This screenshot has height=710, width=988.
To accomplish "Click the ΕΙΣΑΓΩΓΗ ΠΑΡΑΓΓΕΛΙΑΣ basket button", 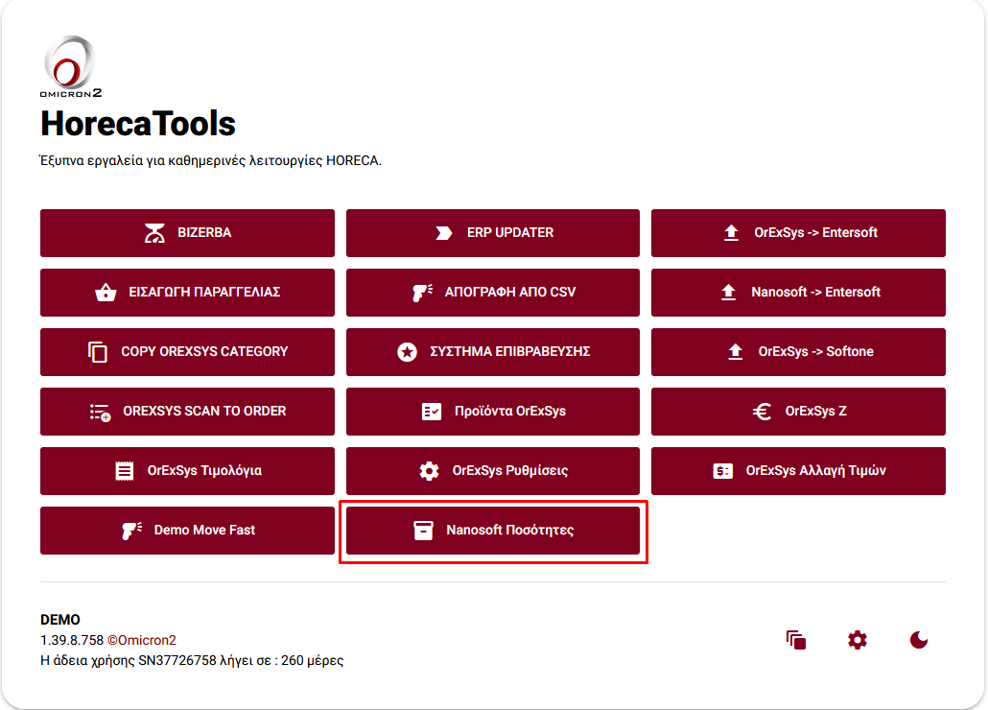I will click(187, 293).
